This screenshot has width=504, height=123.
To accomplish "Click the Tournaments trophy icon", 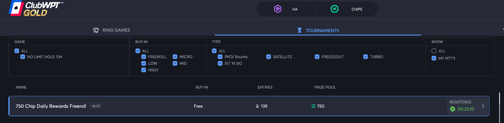I will click(x=300, y=30).
